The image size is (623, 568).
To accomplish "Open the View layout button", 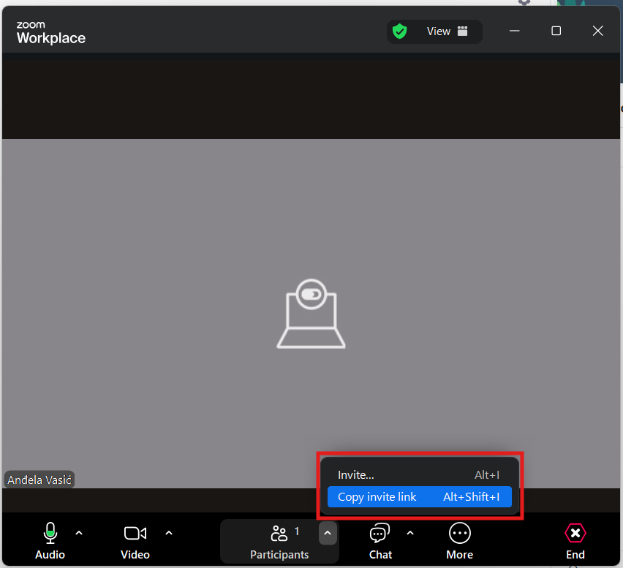I will [x=447, y=31].
